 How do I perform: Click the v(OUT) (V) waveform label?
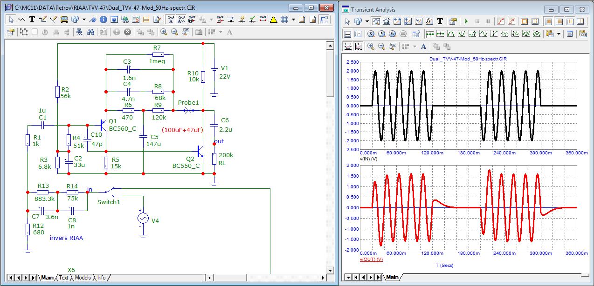coord(371,259)
